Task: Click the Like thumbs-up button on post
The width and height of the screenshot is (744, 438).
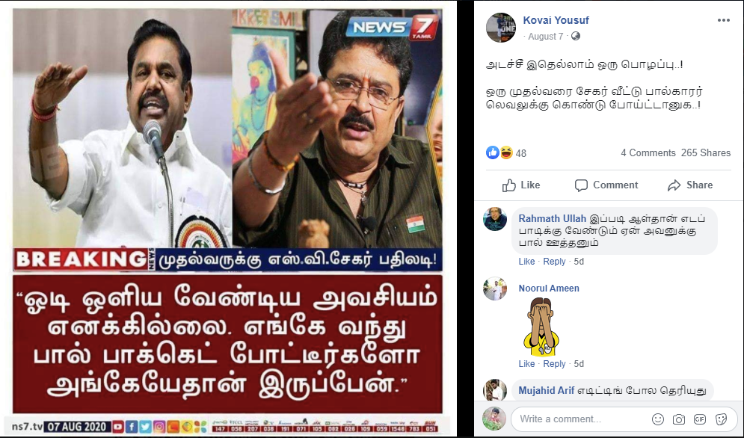Action: (521, 185)
